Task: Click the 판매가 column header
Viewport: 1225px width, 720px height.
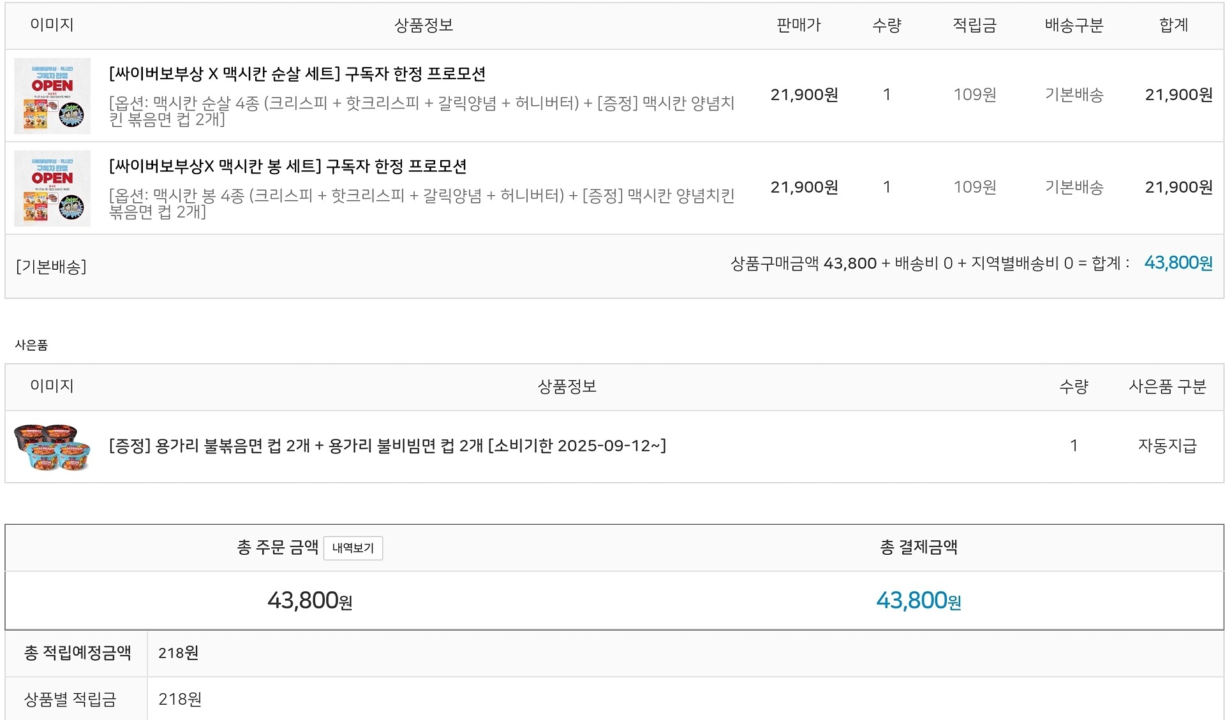Action: point(798,26)
